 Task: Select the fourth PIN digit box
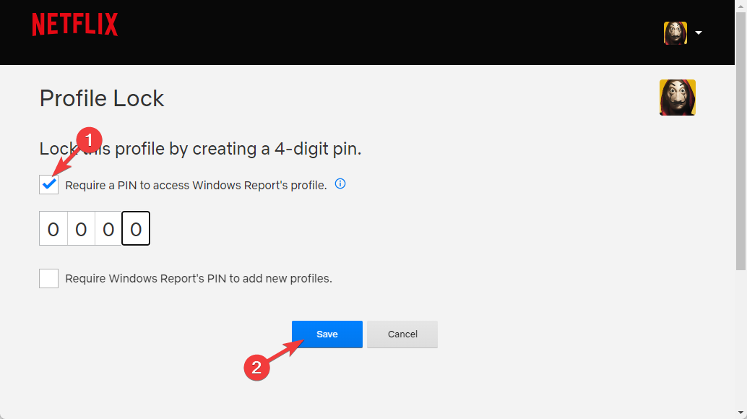point(136,228)
